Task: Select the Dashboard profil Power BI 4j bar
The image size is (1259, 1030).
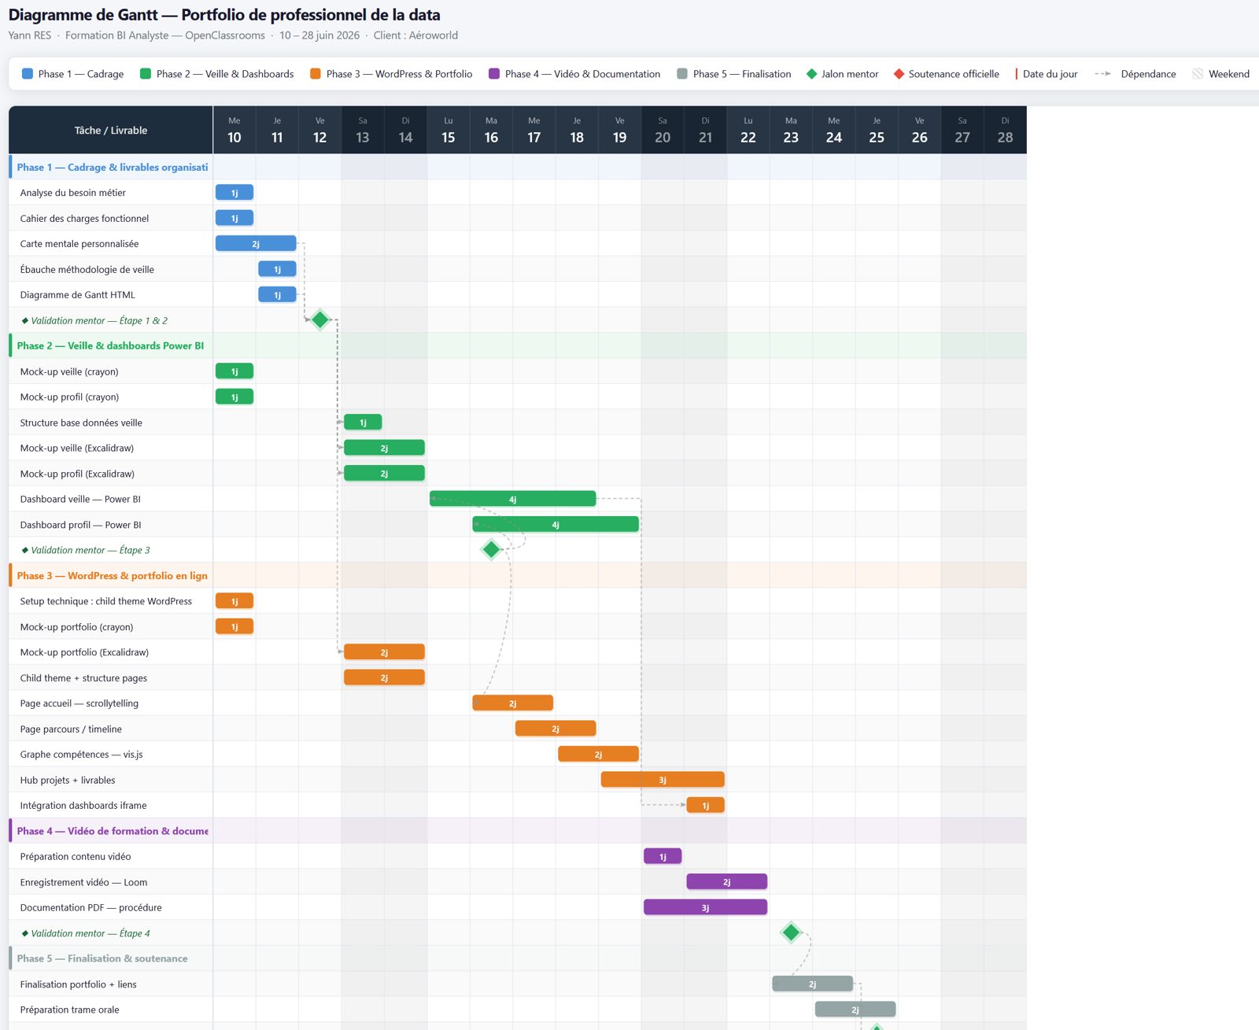Action: pos(556,524)
